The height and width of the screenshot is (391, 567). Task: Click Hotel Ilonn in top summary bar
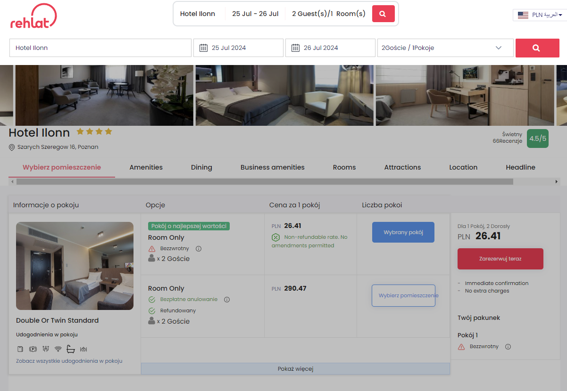point(198,14)
